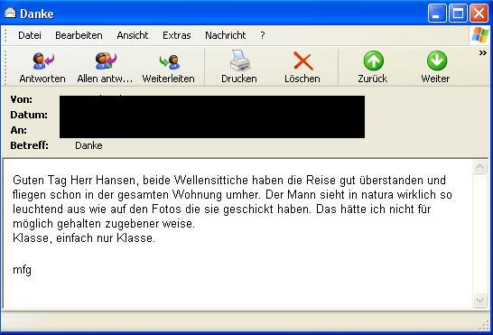The width and height of the screenshot is (493, 335).
Task: Open the Bearbeiten menu
Action: click(x=79, y=35)
